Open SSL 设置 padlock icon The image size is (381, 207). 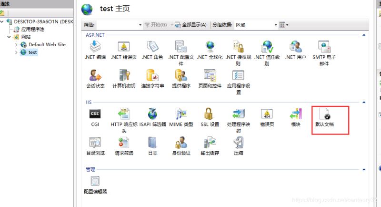[210, 118]
